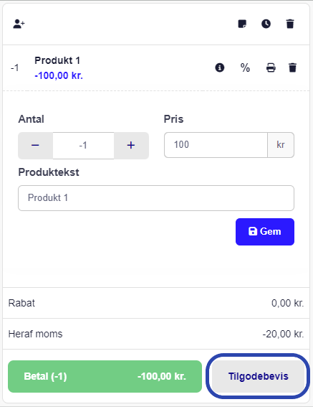Click the Produktekst text field

point(156,198)
